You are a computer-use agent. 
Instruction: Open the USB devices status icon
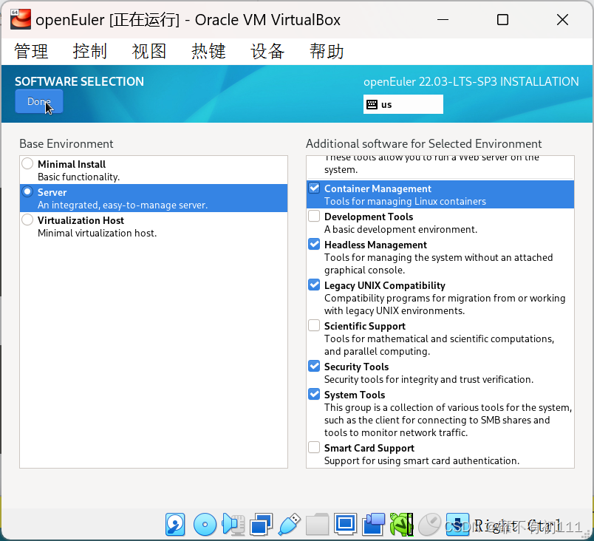click(x=290, y=525)
